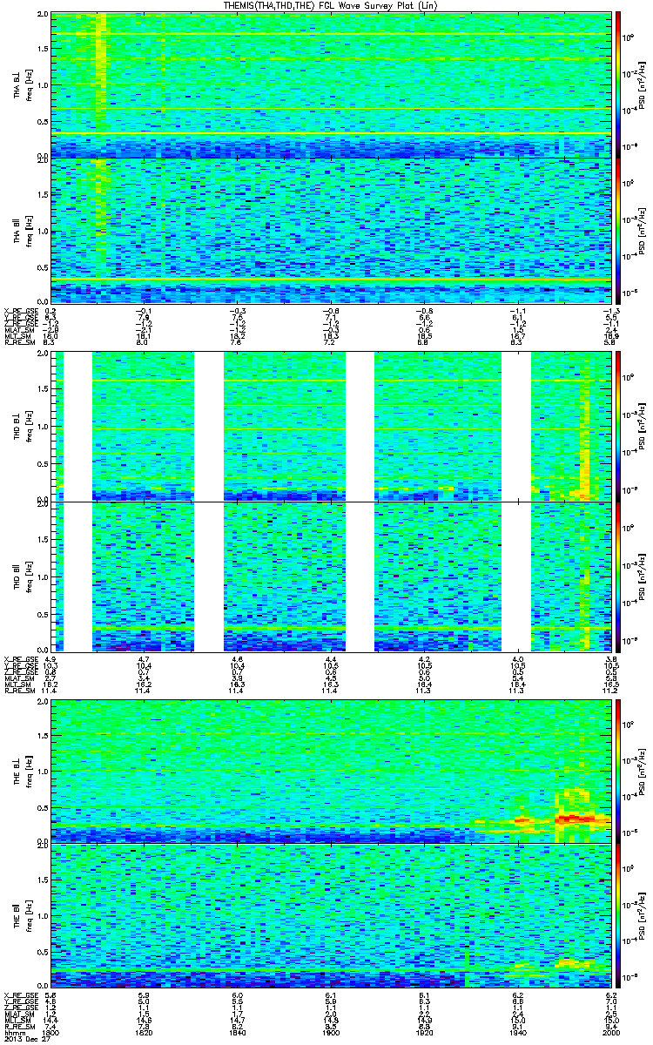Click the 1940 time tick label

(x=516, y=1033)
